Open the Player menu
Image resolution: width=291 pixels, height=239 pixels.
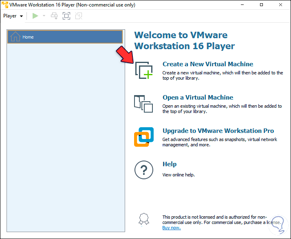coord(13,16)
